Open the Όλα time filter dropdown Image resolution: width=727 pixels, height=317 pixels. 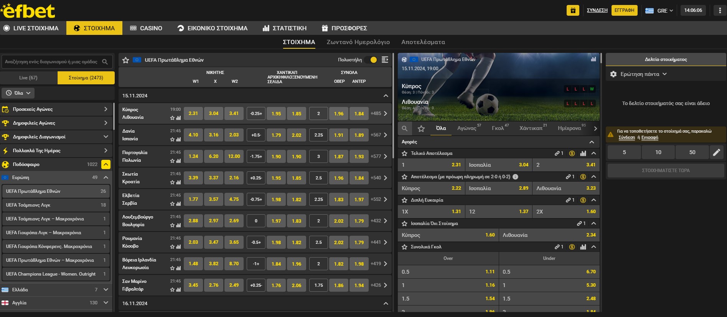18,93
